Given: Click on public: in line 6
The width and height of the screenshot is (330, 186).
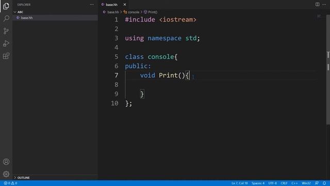Looking at the screenshot, I should (138, 66).
